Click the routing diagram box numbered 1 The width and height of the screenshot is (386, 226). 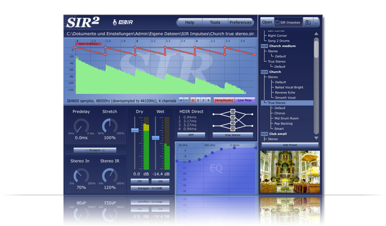pos(233,111)
